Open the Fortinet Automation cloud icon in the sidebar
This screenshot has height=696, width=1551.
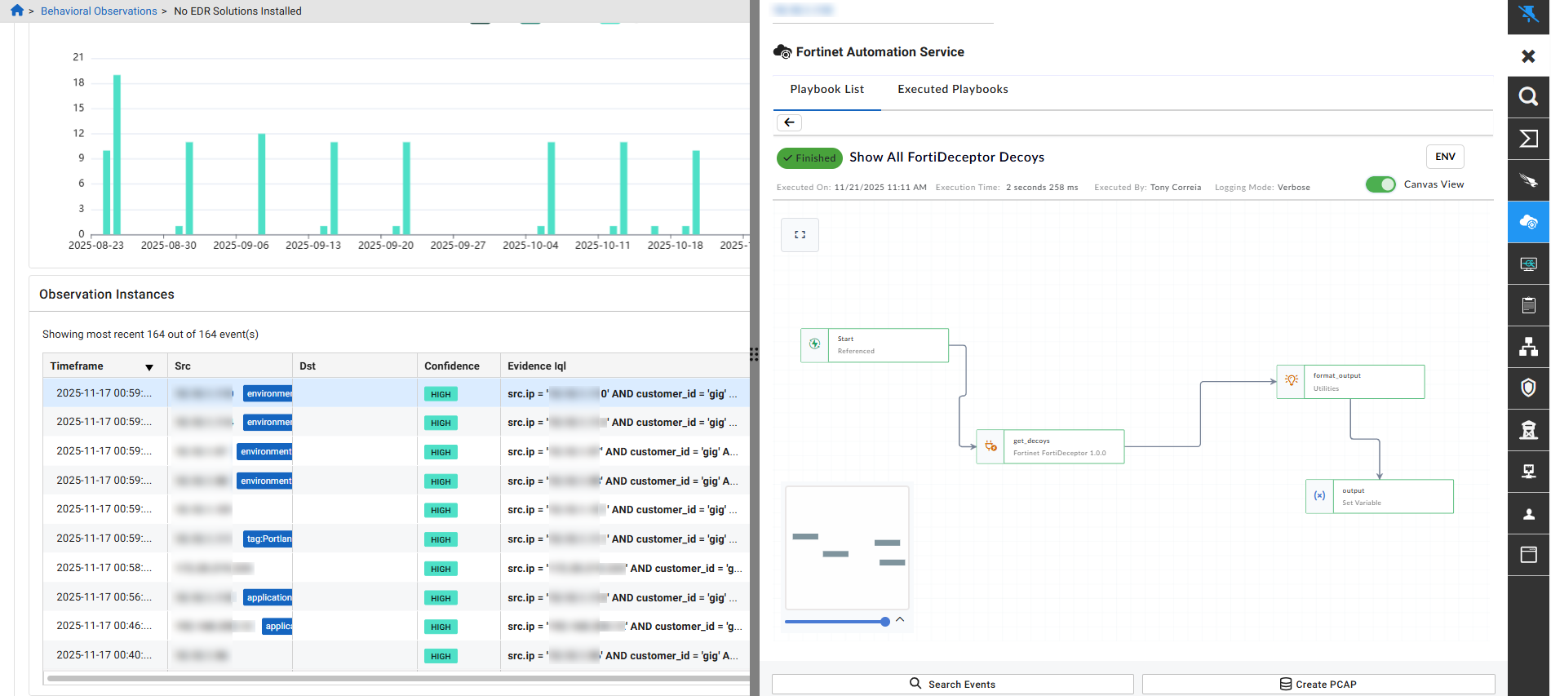click(1528, 222)
